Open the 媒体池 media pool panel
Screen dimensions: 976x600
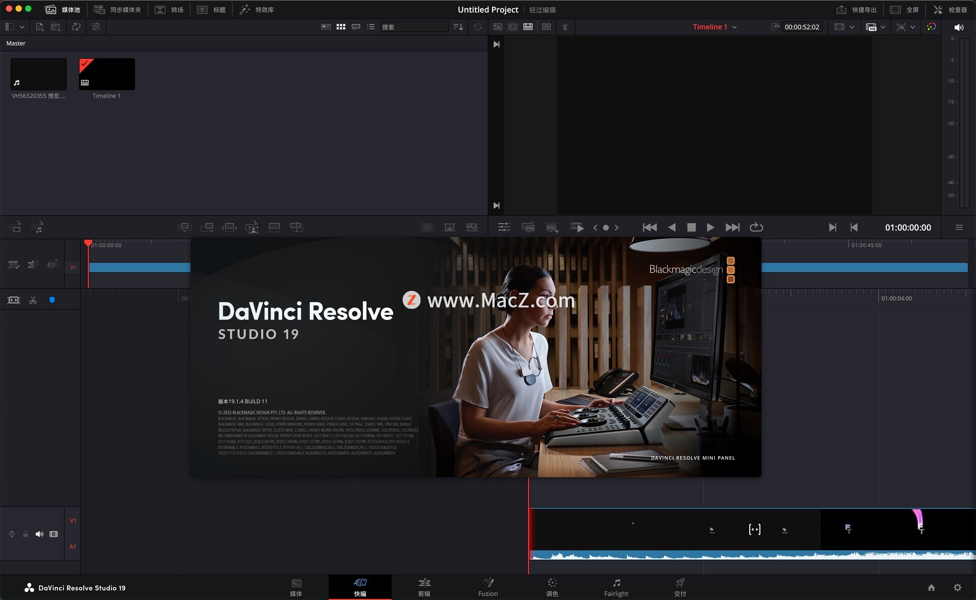63,10
